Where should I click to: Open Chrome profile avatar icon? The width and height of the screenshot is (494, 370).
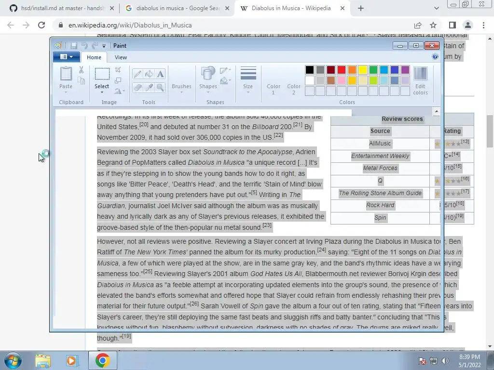pyautogui.click(x=468, y=25)
